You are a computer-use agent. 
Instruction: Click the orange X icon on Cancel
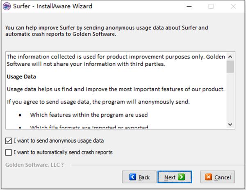208,177
